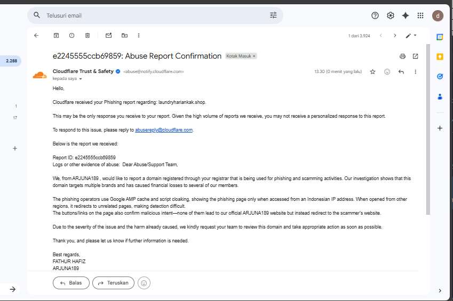Click verified sender checkmark badge
Image resolution: width=453 pixels, height=301 pixels.
coord(118,71)
